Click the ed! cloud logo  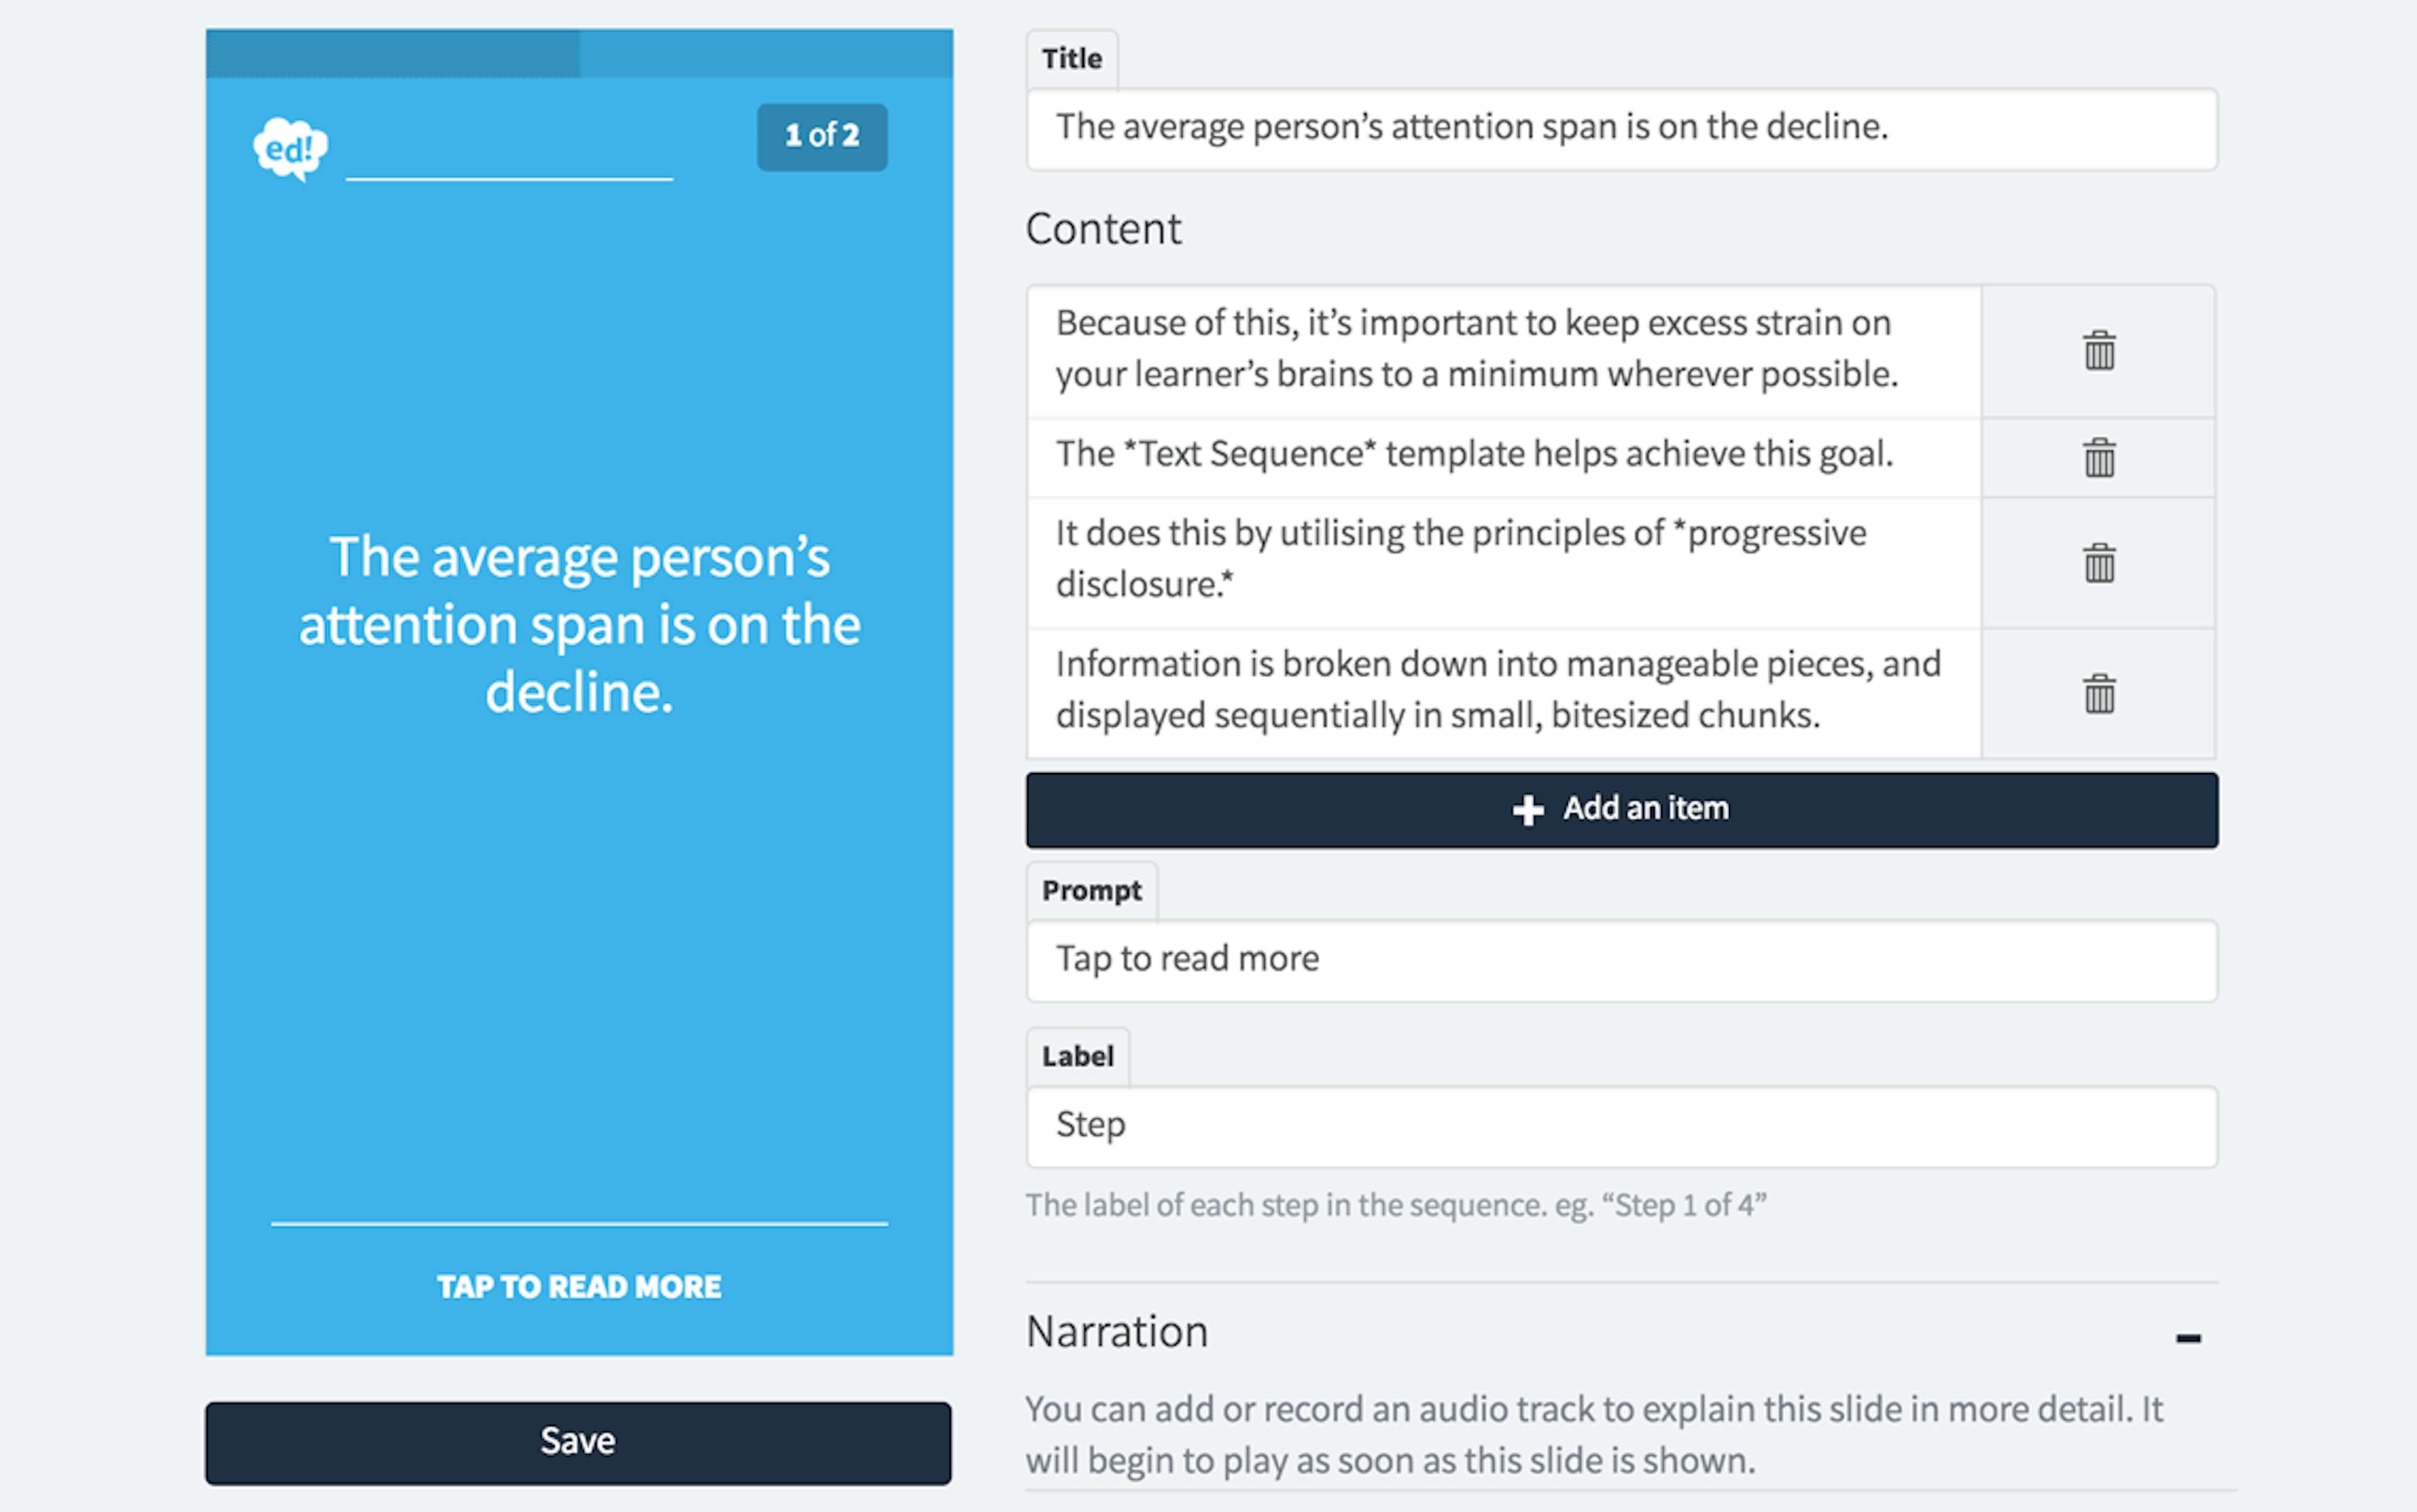[290, 149]
